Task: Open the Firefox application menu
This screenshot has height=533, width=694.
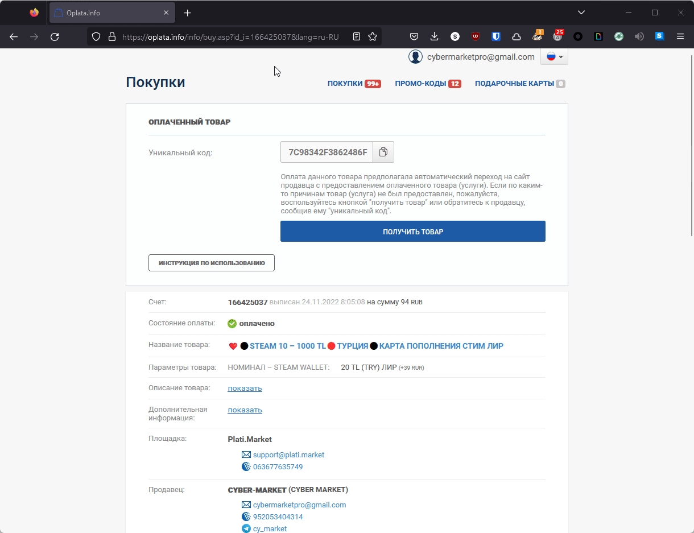Action: click(x=680, y=36)
